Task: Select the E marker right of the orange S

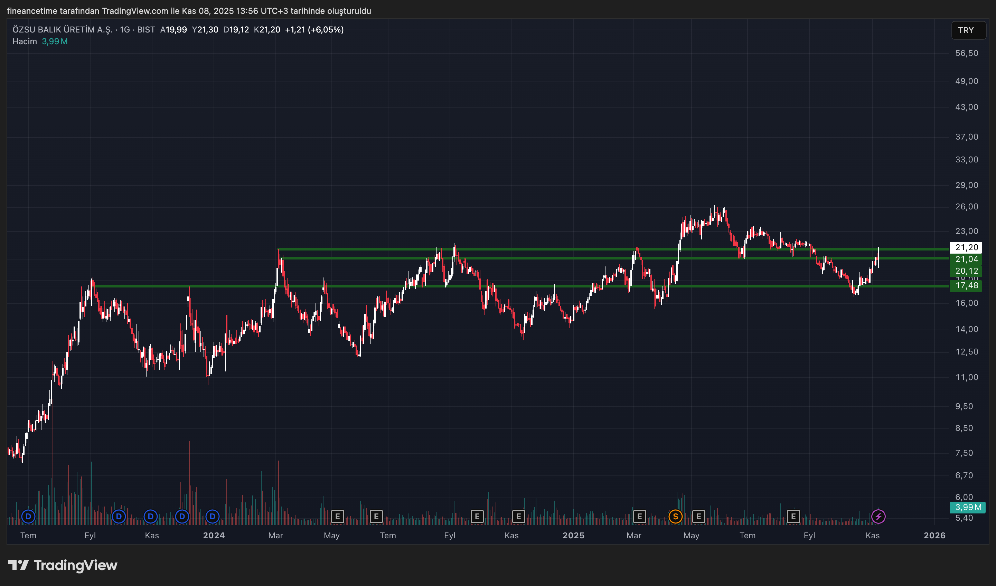Action: (698, 517)
